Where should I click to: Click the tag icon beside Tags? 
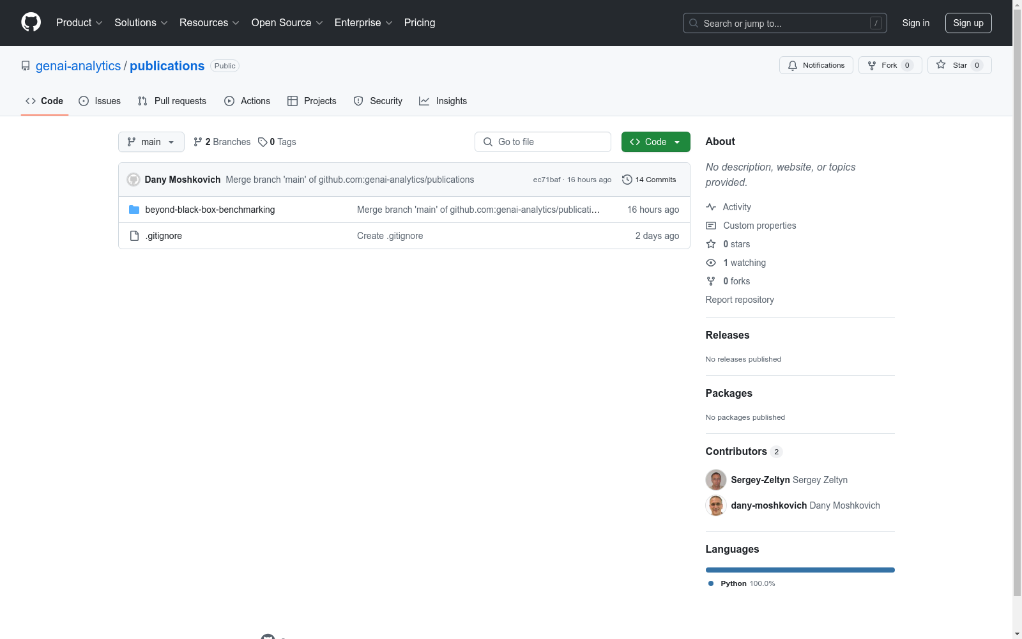pos(263,142)
